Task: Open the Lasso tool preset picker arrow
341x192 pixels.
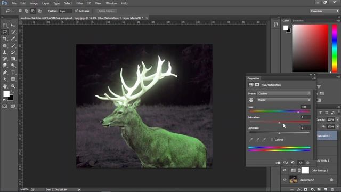Action: pyautogui.click(x=13, y=11)
